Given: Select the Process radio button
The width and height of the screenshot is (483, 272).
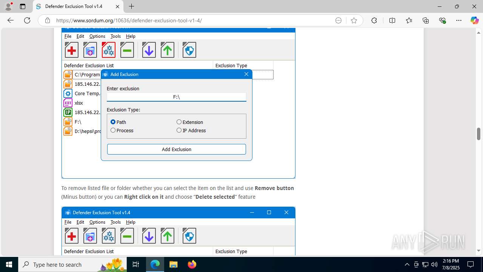Looking at the screenshot, I should click(x=113, y=130).
